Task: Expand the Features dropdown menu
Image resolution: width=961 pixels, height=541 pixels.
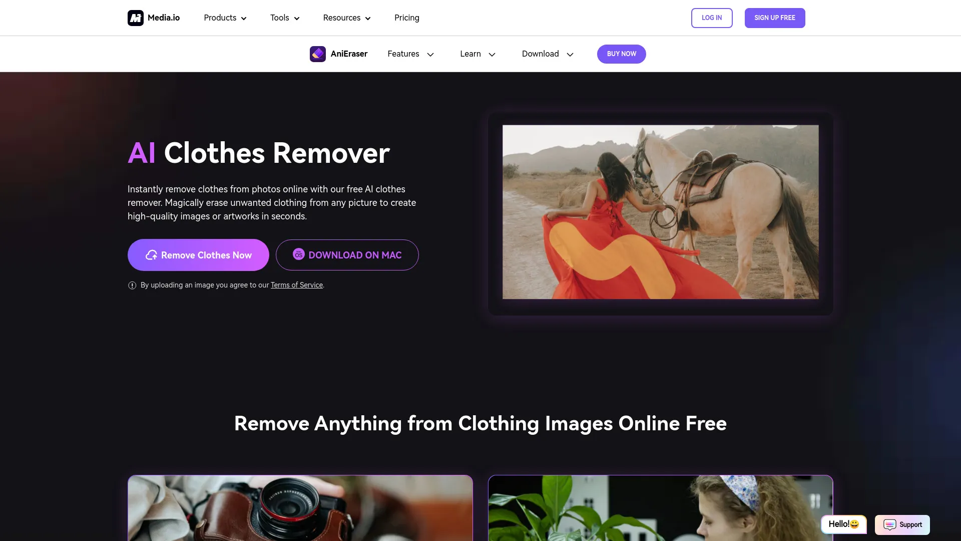Action: pyautogui.click(x=410, y=54)
